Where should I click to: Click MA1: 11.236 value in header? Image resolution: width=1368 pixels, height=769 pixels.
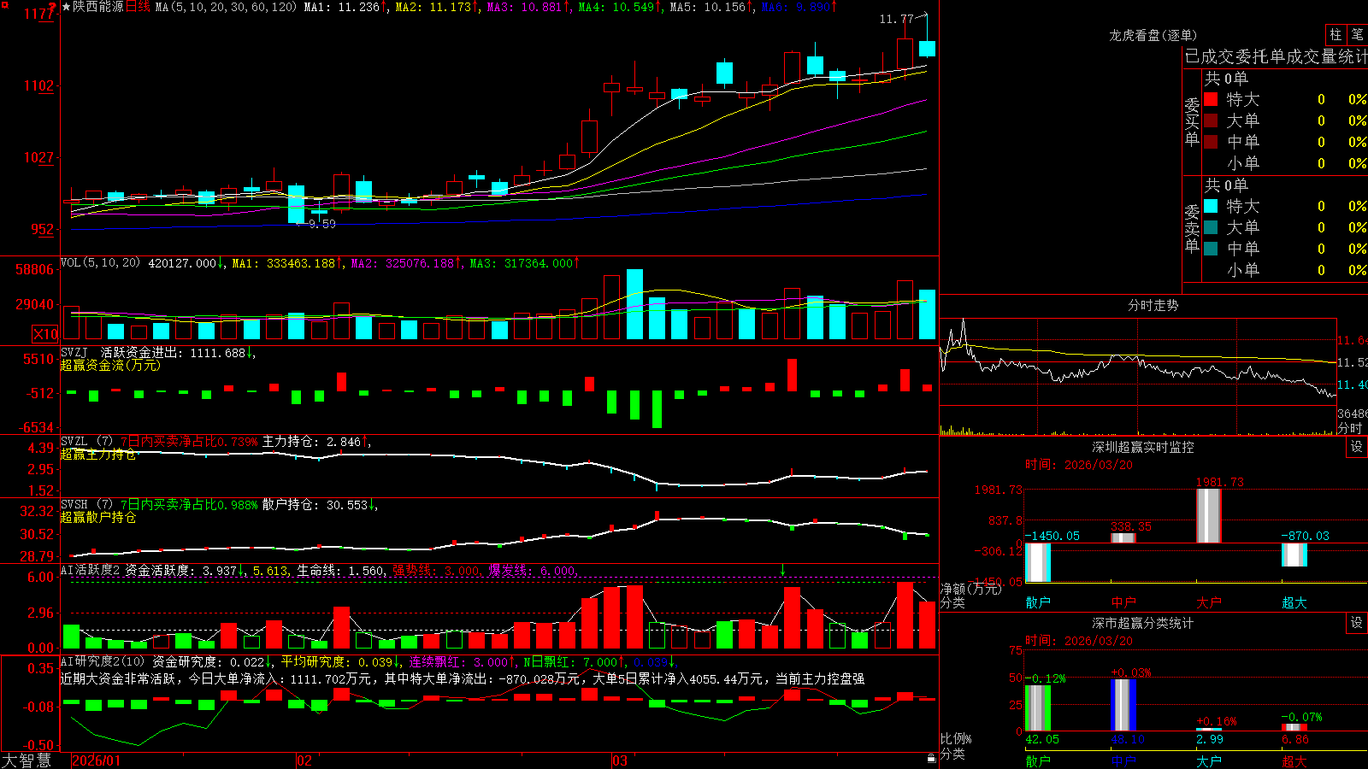(342, 7)
